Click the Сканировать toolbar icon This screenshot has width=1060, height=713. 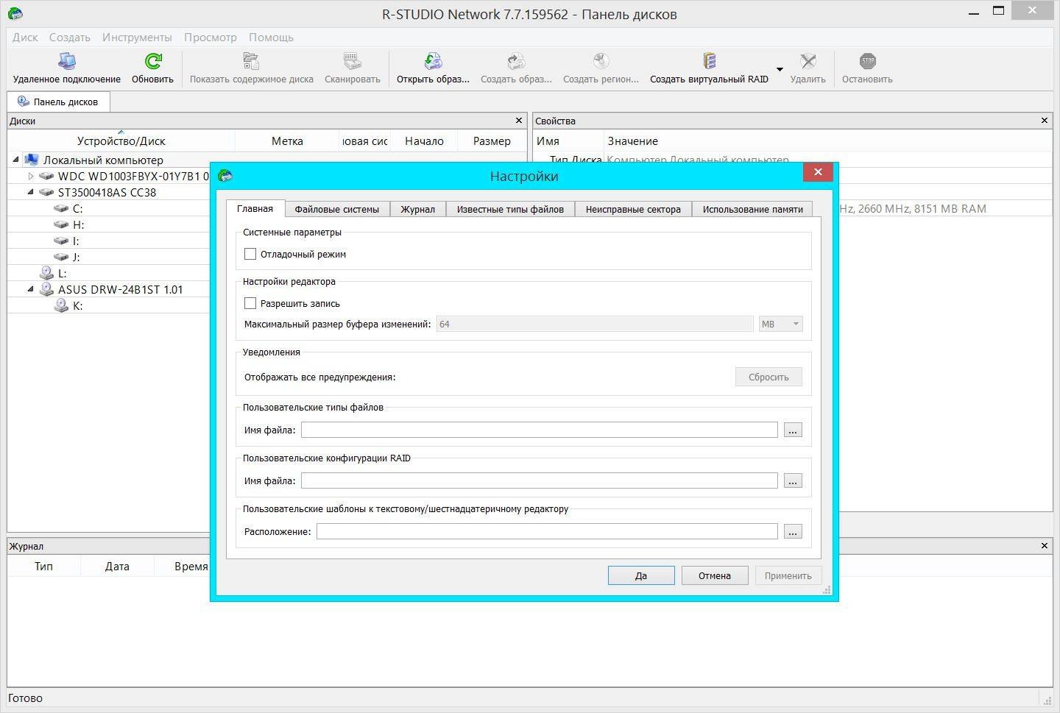(352, 61)
